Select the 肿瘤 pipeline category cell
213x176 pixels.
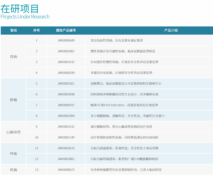(13, 100)
